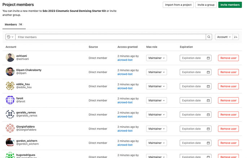Screen dimensions: 249x158
Task: Click Invite a group button
Action: point(206,5)
